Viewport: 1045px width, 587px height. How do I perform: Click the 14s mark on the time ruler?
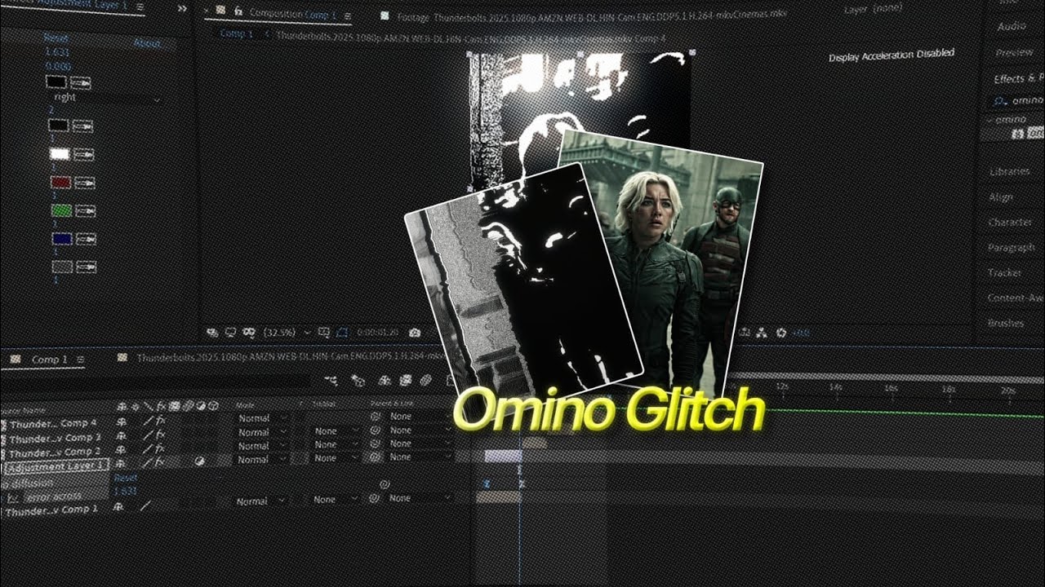point(834,388)
